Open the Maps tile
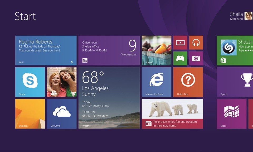Image resolution: width=253 pixels, height=152 pixels. click(x=232, y=114)
